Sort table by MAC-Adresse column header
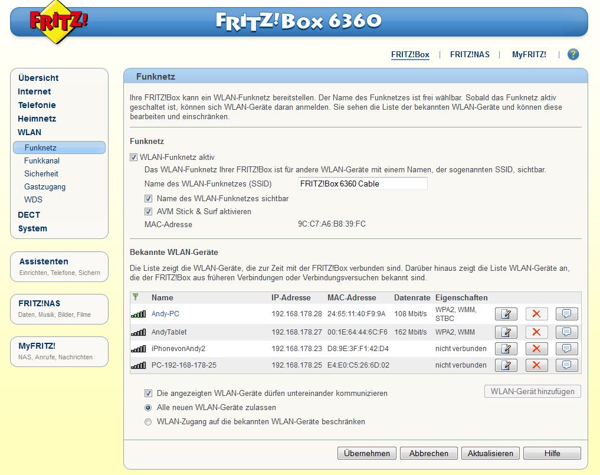Image resolution: width=600 pixels, height=475 pixels. pyautogui.click(x=352, y=298)
